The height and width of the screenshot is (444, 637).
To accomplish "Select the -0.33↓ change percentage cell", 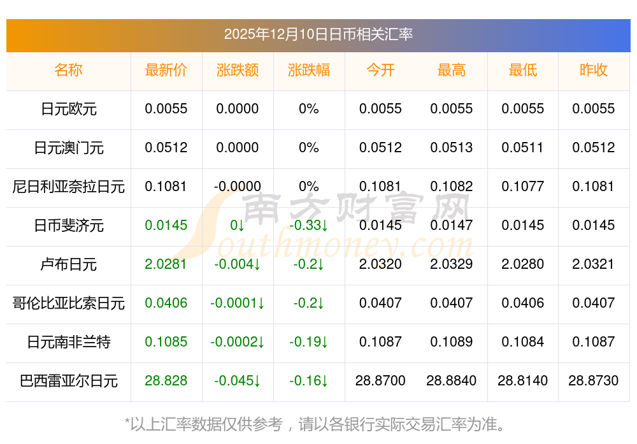I will (309, 226).
